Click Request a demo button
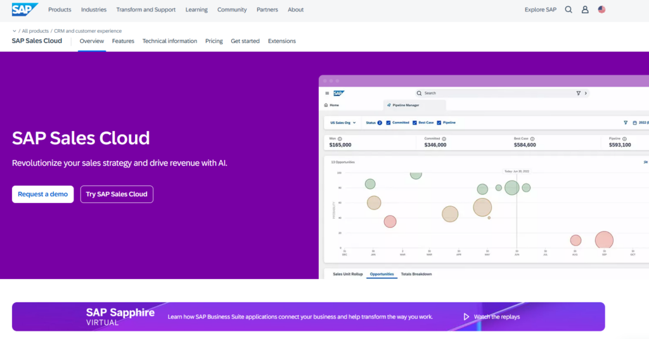 [x=42, y=194]
